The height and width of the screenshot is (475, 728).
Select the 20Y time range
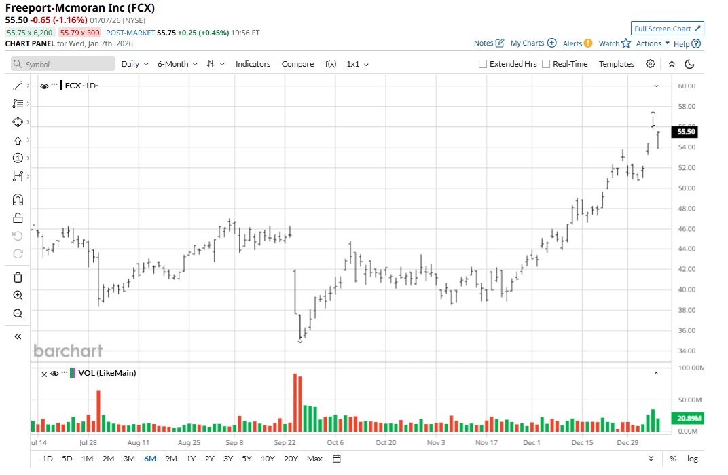coord(291,459)
